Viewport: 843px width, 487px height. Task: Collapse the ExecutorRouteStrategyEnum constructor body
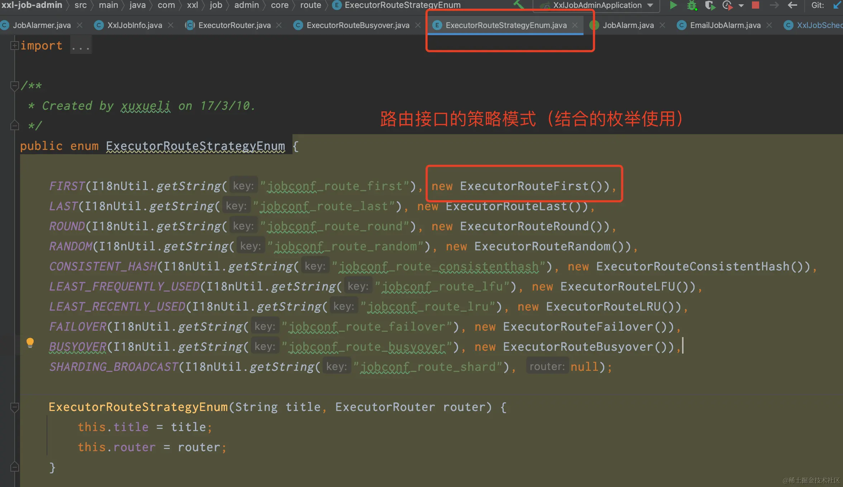pos(14,407)
